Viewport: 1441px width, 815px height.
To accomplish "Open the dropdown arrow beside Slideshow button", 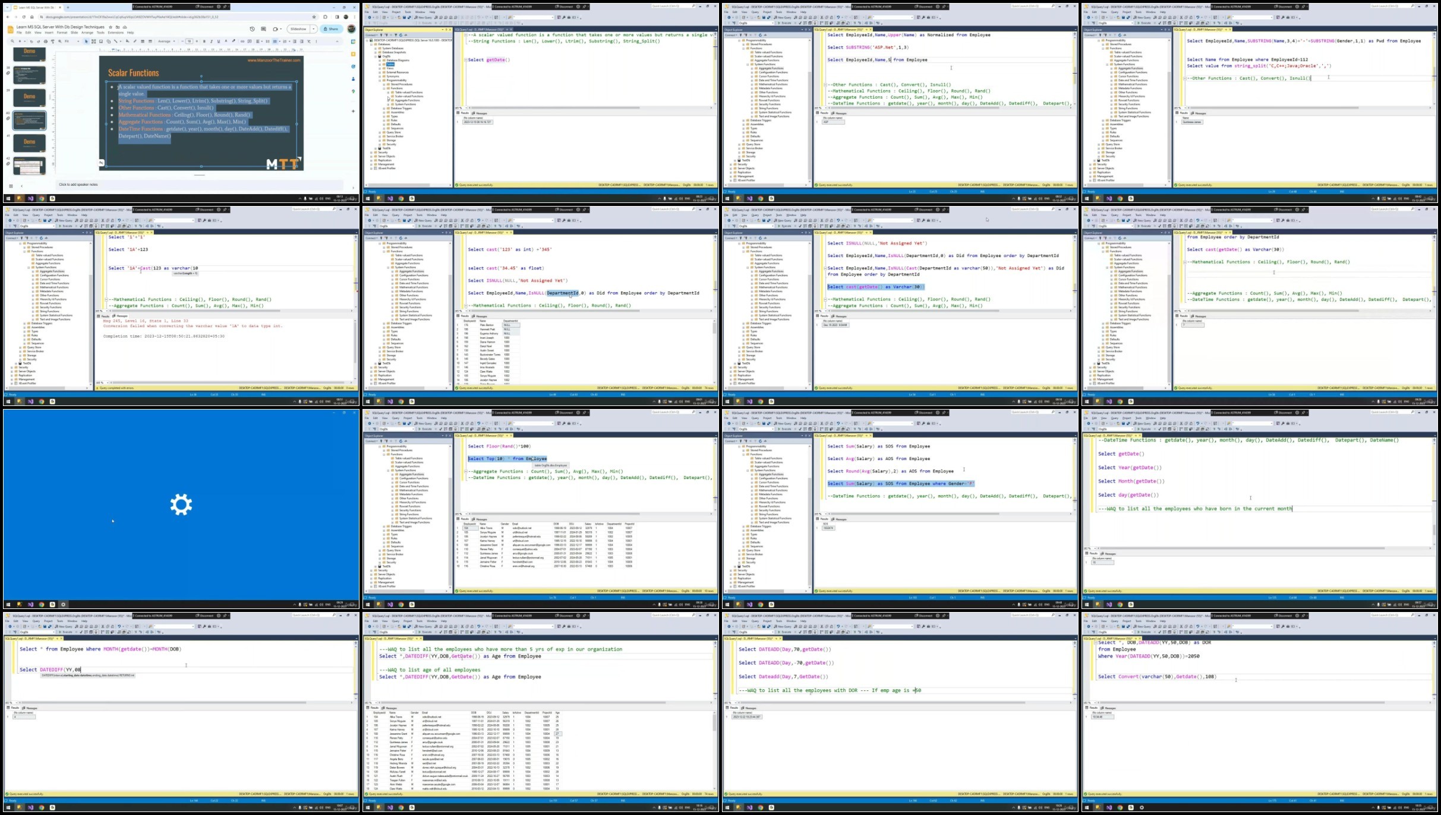I will pyautogui.click(x=313, y=29).
